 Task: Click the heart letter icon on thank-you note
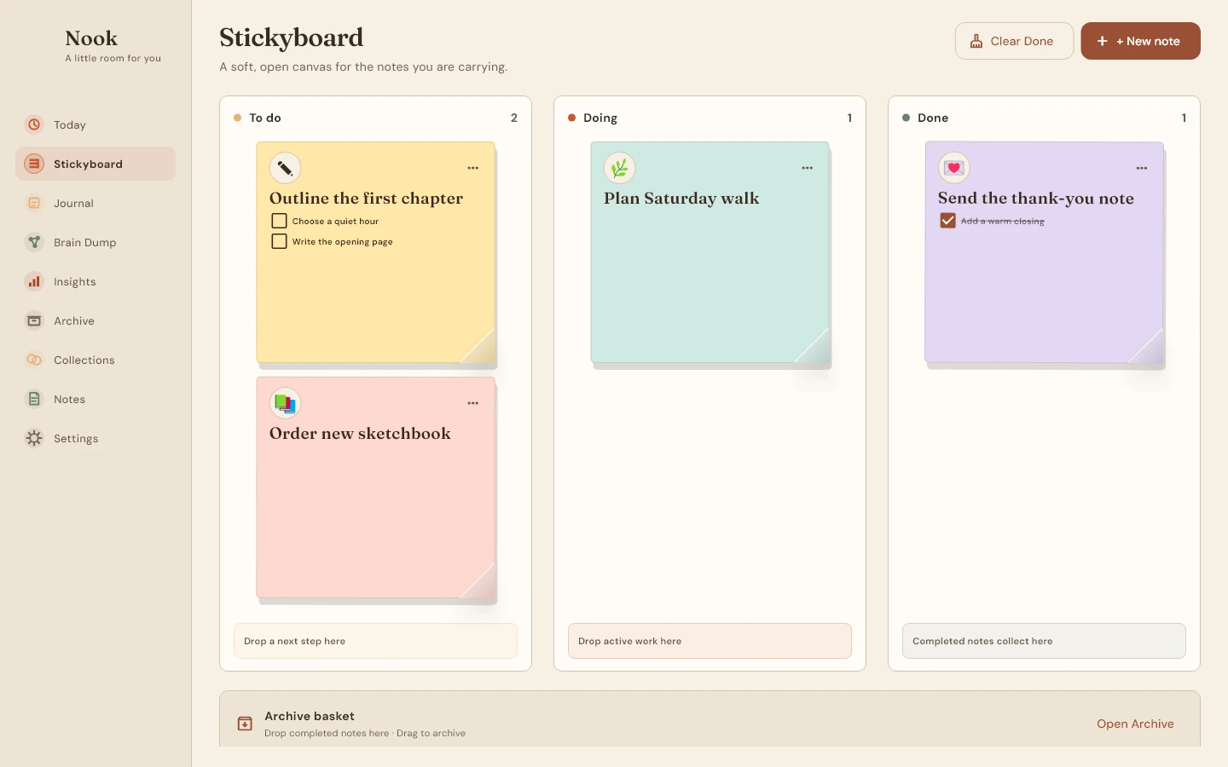[x=954, y=168]
